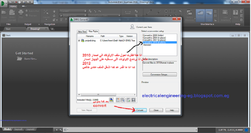The width and height of the screenshot is (251, 133).
Task: Click the View Report button
Action: [x=87, y=110]
